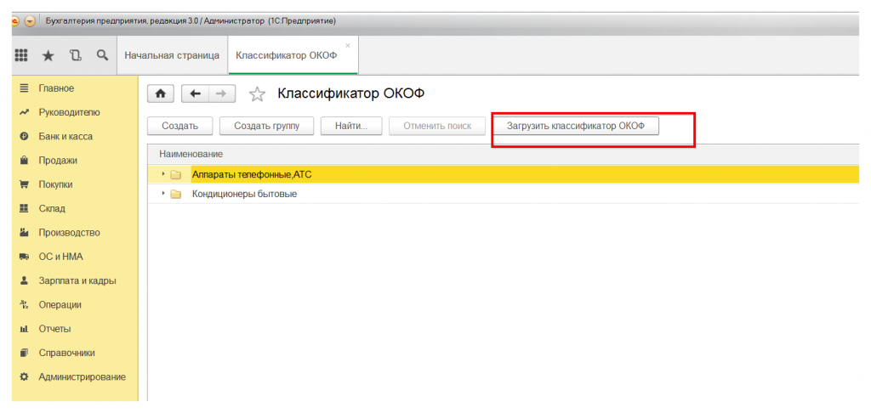Expand the Аппараты телефонные,АТС group
The image size is (871, 413).
tap(163, 174)
